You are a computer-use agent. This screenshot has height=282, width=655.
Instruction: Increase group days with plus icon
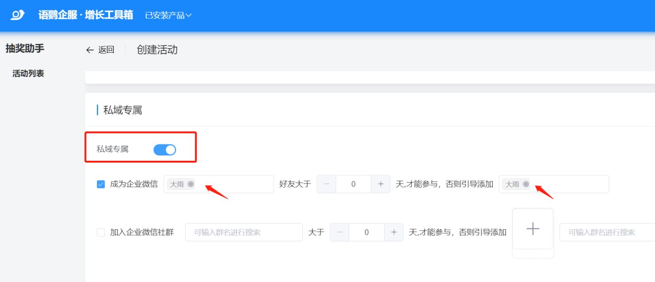coord(394,232)
